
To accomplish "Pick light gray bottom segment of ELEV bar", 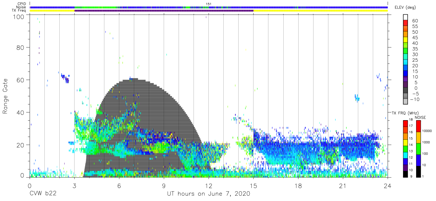I will [406, 101].
